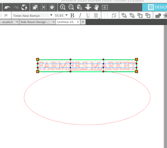Viewport: 167px width, 148px height.
Task: Close the .studio3 document tab
Action: [x=17, y=22]
